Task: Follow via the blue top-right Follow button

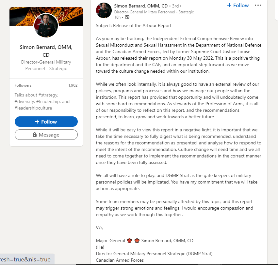Action: point(238,5)
